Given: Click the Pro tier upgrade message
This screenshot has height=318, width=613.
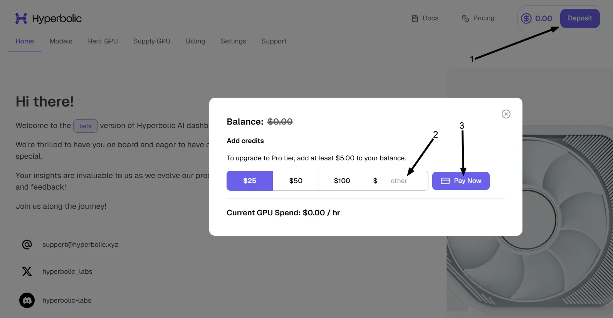Looking at the screenshot, I should tap(316, 158).
